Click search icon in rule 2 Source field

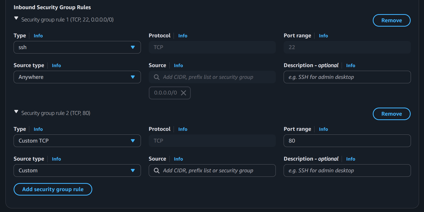coord(157,170)
